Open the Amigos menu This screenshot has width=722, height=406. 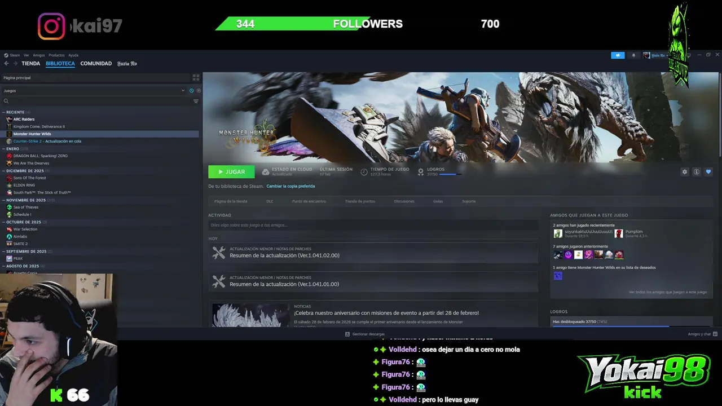pyautogui.click(x=38, y=55)
